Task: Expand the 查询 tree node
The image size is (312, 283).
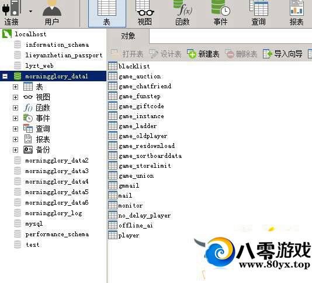Action: (x=15, y=129)
